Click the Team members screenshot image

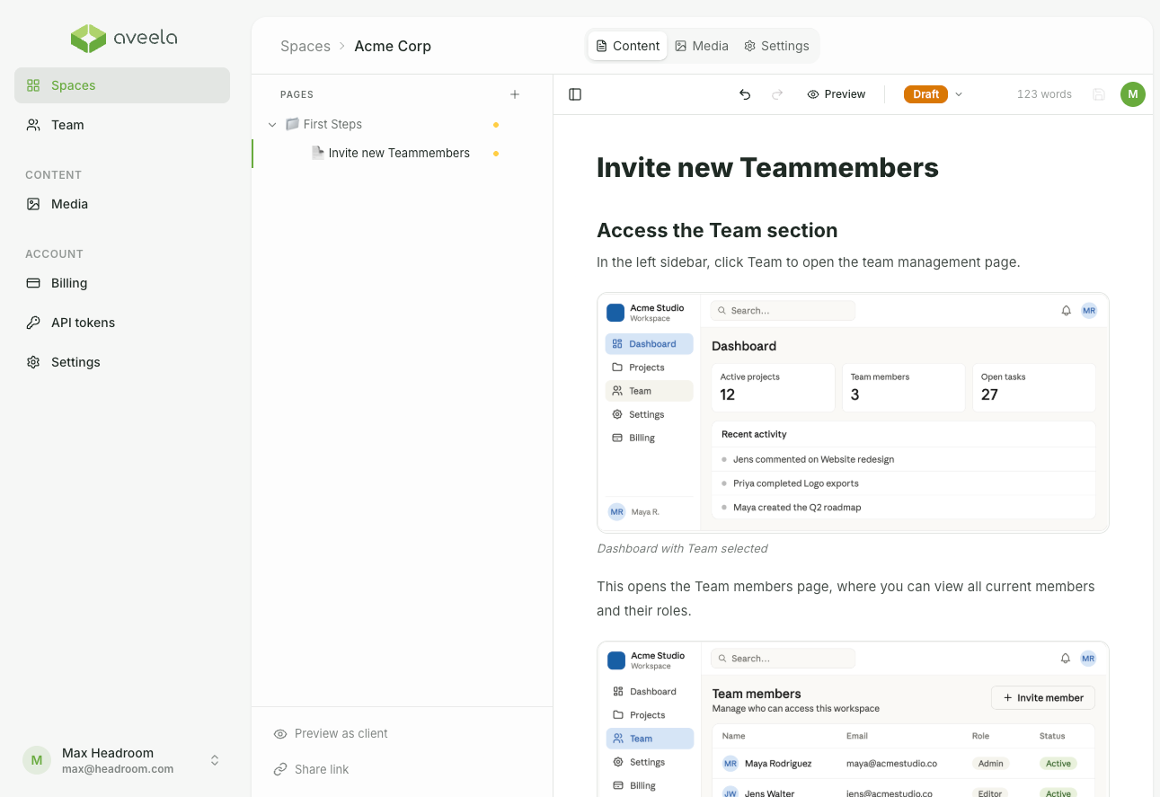coord(853,719)
